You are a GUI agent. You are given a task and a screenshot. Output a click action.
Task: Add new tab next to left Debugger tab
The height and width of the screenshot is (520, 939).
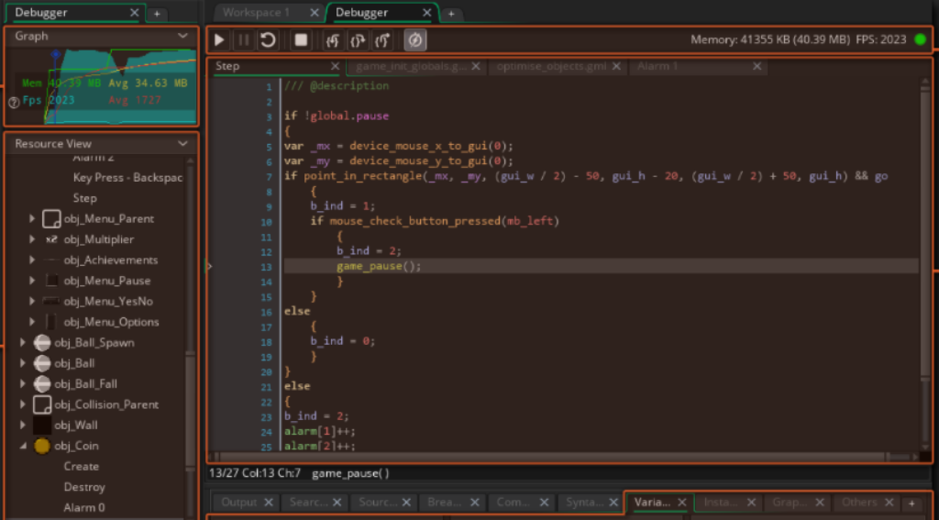pyautogui.click(x=157, y=13)
